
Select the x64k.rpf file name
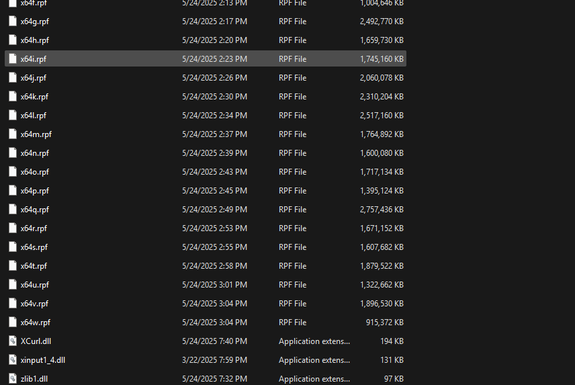coord(34,97)
